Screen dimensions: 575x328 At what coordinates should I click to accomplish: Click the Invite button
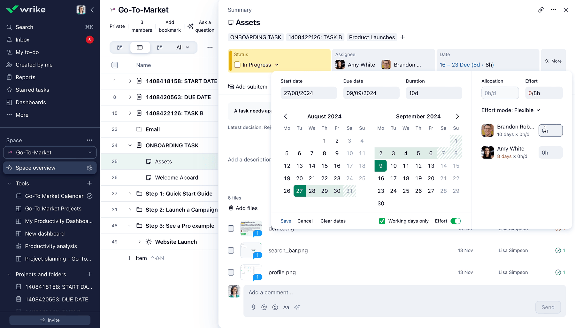[x=50, y=320]
